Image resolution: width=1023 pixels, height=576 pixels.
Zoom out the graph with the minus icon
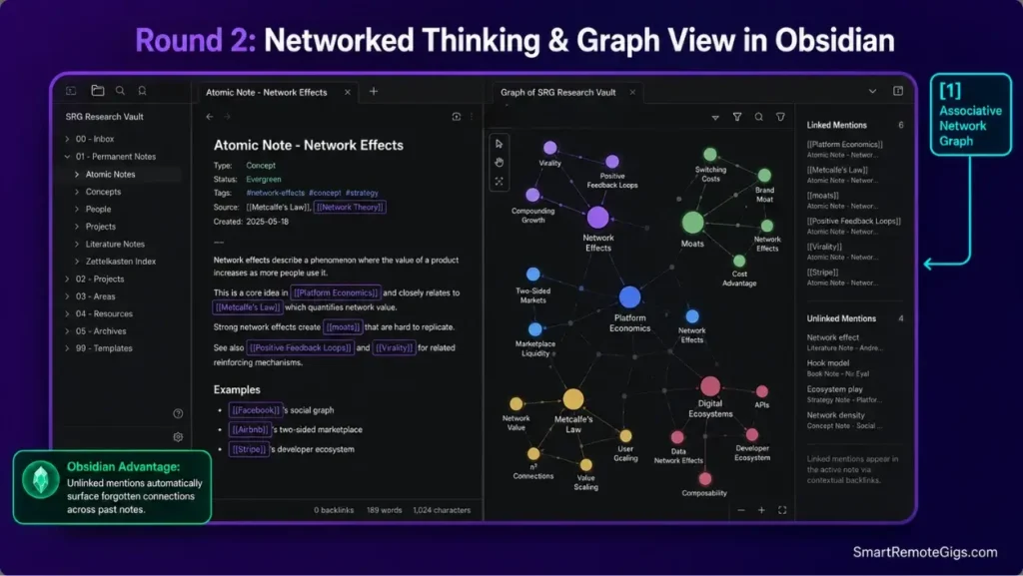(x=741, y=510)
